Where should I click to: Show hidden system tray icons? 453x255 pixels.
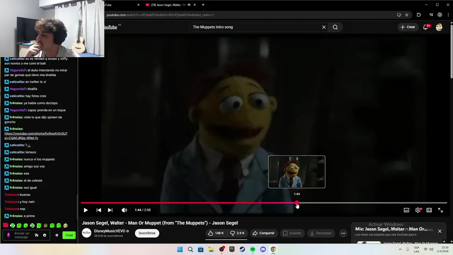pos(400,249)
